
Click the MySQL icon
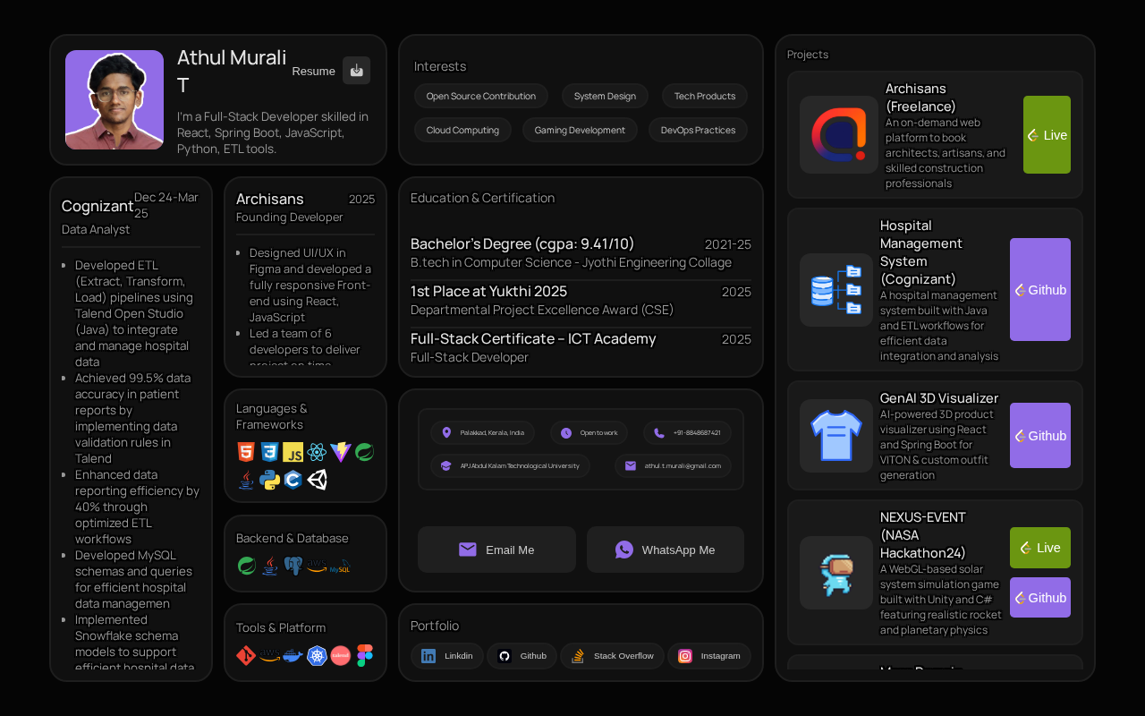pyautogui.click(x=340, y=566)
